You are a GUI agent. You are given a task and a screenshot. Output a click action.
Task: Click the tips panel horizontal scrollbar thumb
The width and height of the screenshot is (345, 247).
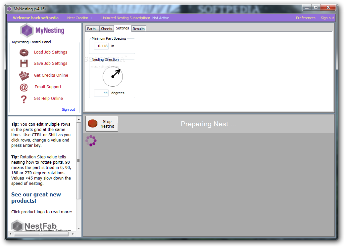pyautogui.click(x=41, y=234)
